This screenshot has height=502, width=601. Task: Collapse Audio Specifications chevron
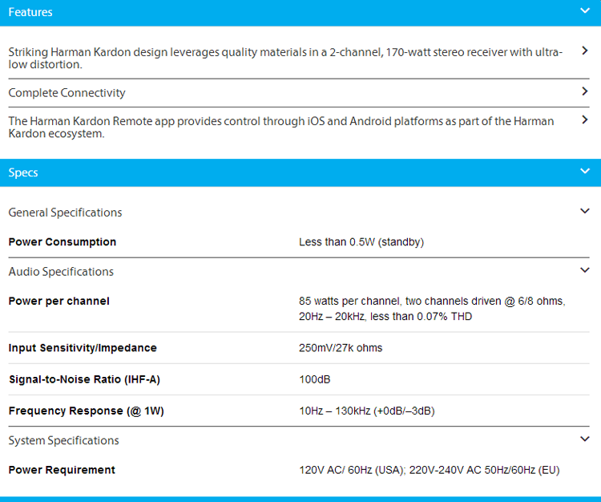point(584,270)
